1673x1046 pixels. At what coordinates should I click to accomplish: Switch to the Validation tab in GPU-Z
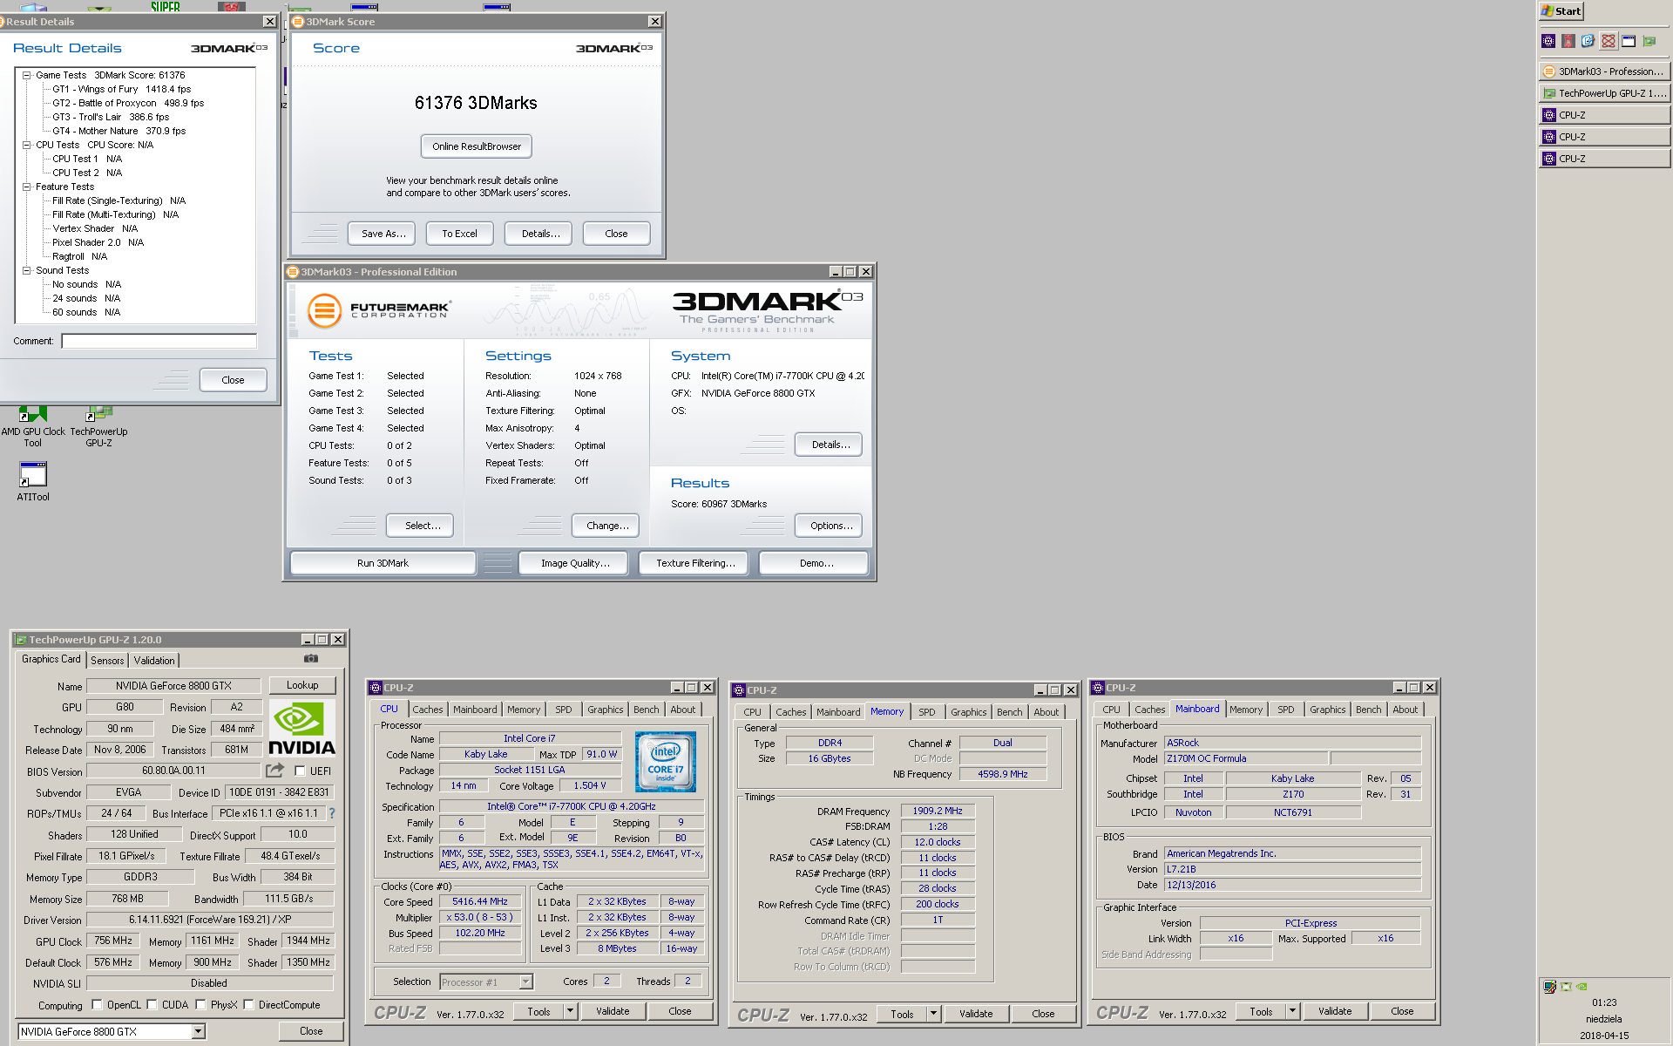(x=154, y=661)
